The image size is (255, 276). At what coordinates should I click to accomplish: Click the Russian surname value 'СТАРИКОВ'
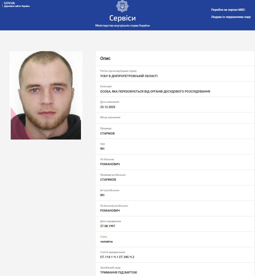pyautogui.click(x=108, y=180)
